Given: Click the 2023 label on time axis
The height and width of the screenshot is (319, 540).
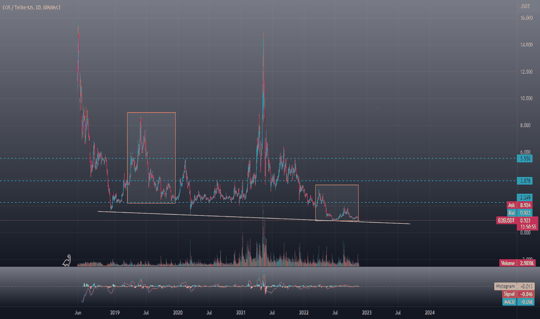Looking at the screenshot, I should [367, 313].
